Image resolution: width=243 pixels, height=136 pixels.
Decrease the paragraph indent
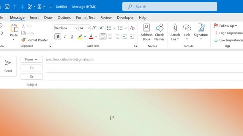coord(125,37)
